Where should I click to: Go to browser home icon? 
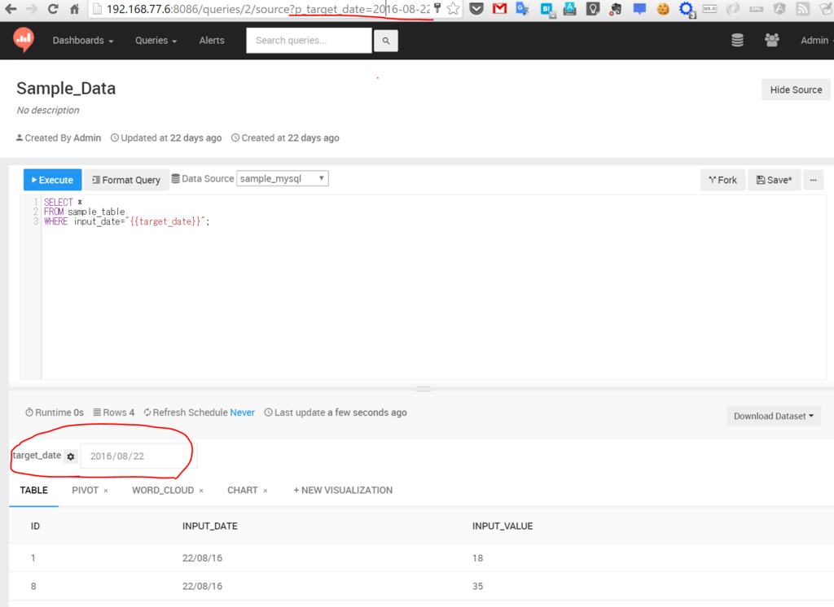coord(74,8)
